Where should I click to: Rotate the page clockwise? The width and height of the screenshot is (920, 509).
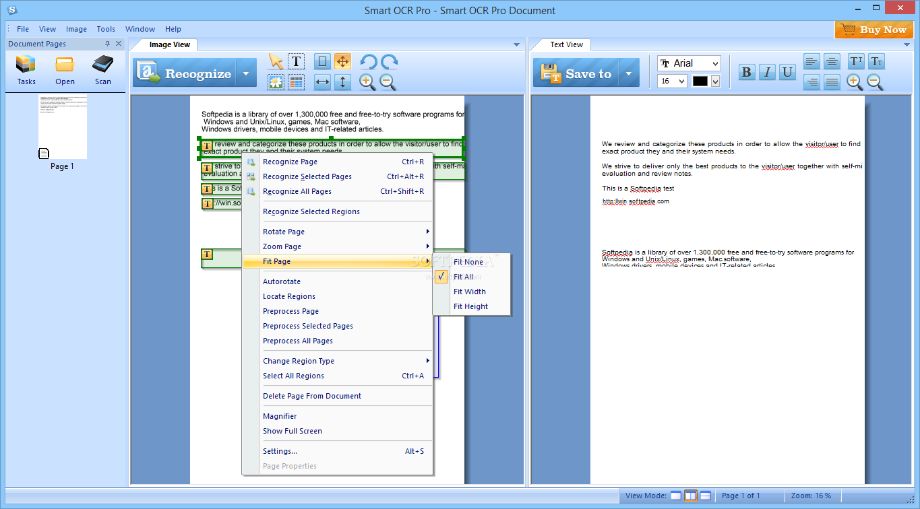(389, 62)
